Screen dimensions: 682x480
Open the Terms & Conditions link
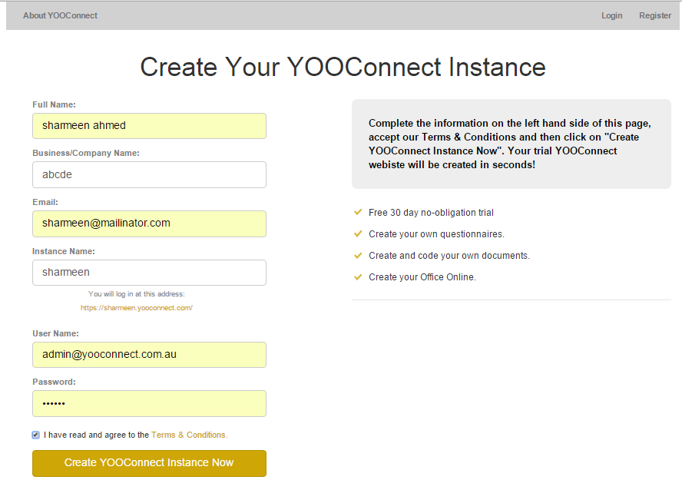coord(189,435)
